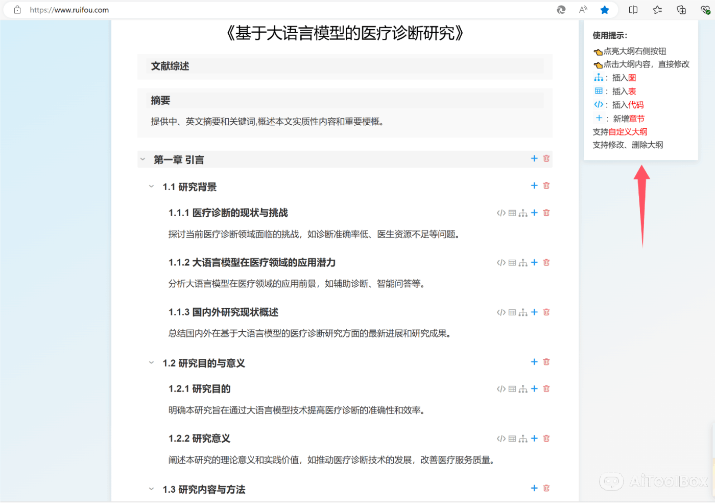Delete the entire 第一章 引言 chapter

coord(546,158)
